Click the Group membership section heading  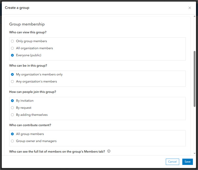point(27,24)
